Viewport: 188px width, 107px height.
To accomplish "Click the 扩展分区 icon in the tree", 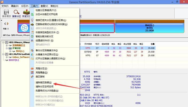I will [x=10, y=48].
